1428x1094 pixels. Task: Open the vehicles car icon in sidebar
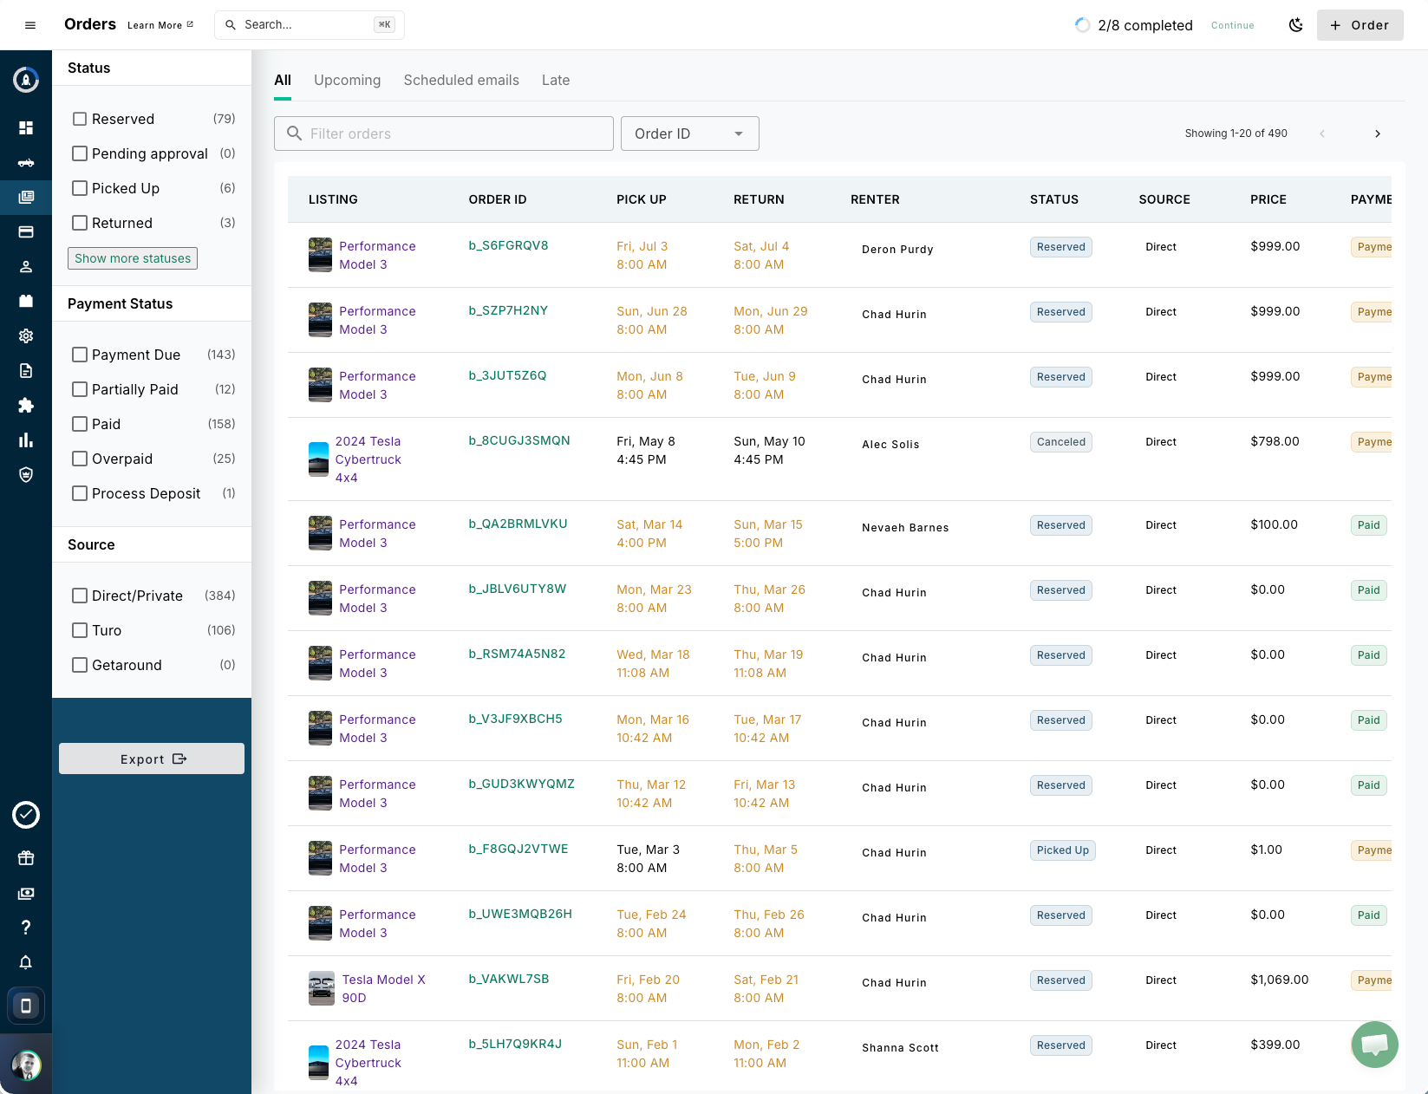(x=26, y=162)
